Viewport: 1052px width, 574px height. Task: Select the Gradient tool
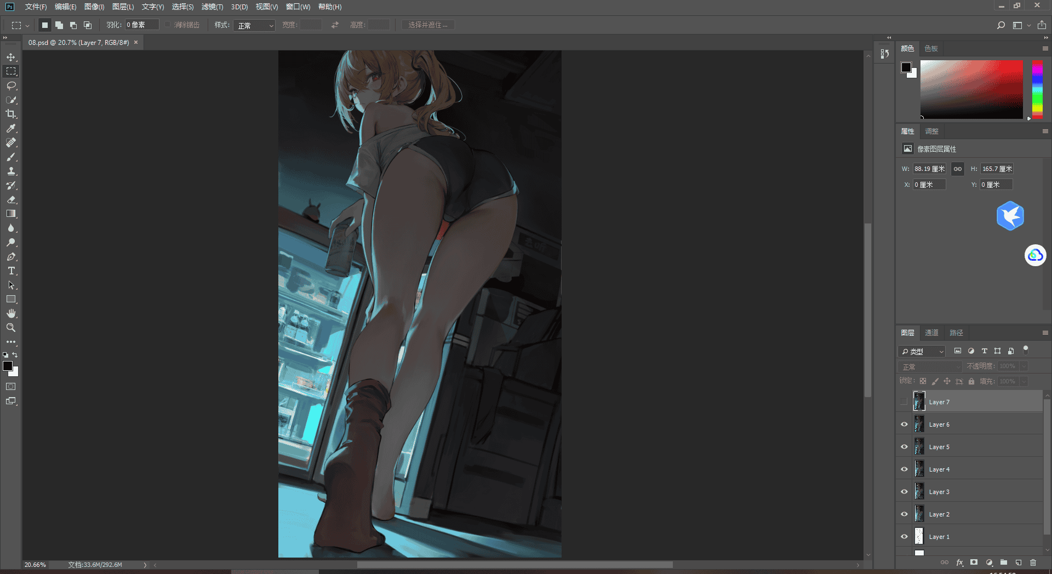[11, 214]
